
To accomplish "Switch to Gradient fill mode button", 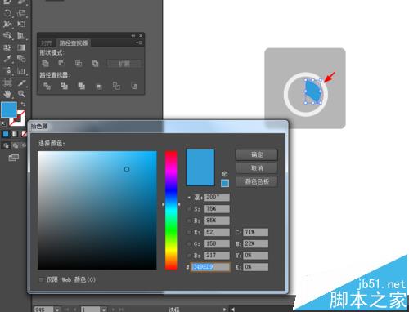I will coord(15,134).
